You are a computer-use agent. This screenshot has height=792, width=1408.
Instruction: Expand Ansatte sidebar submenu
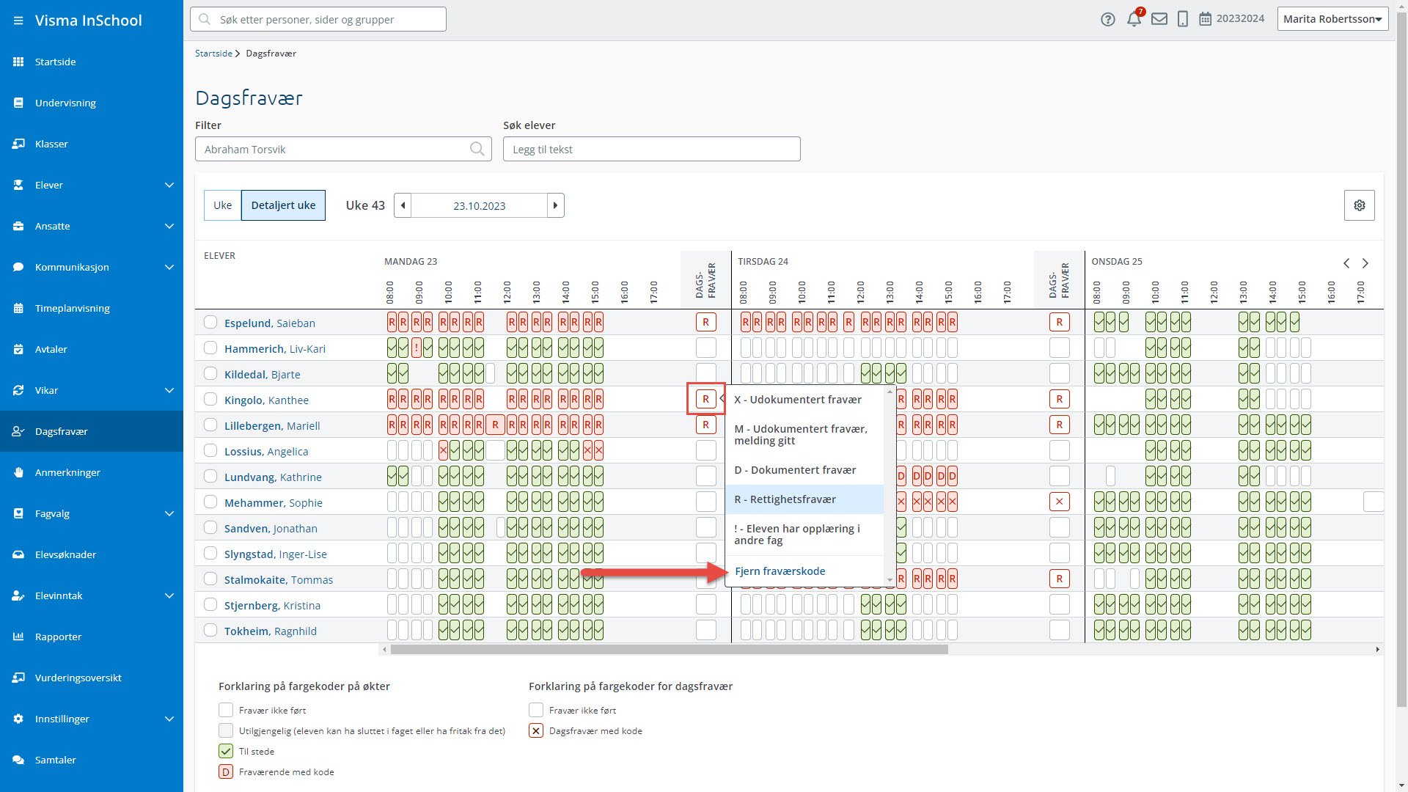(x=169, y=226)
